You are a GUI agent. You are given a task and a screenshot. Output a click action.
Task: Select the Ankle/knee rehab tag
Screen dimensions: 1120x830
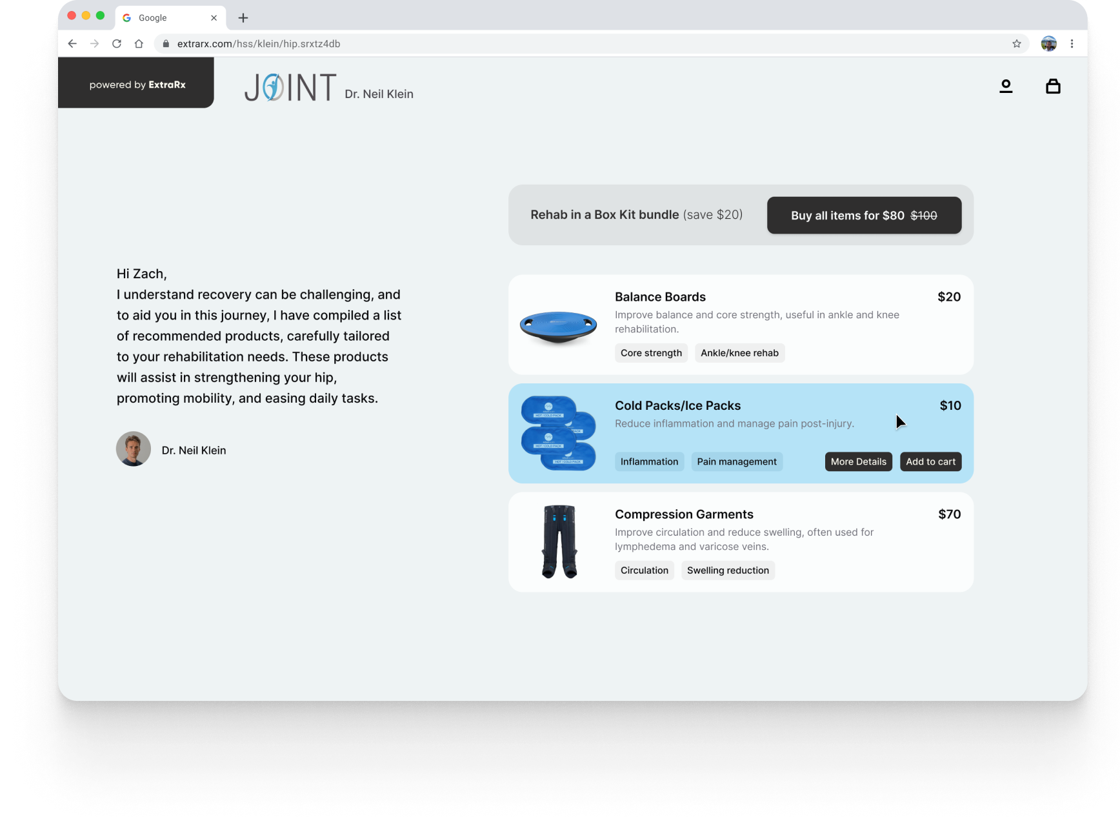(739, 353)
